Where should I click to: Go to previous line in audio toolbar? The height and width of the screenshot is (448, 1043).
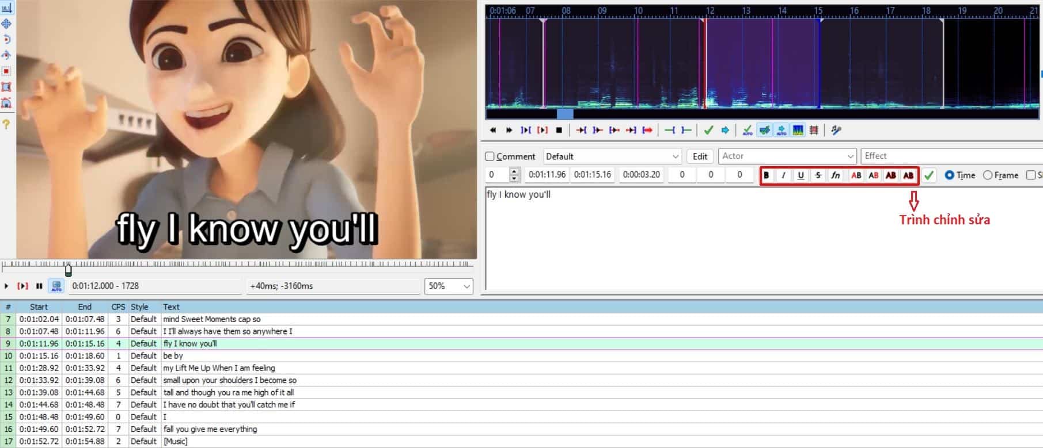493,131
